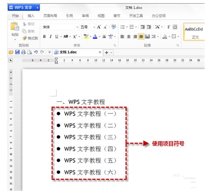Click the Undo arrow icon

pos(36,52)
